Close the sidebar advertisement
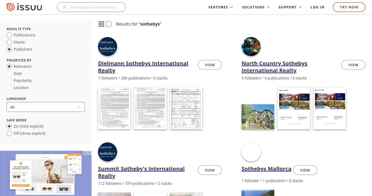Image resolution: width=372 pixels, height=196 pixels. [x=89, y=153]
